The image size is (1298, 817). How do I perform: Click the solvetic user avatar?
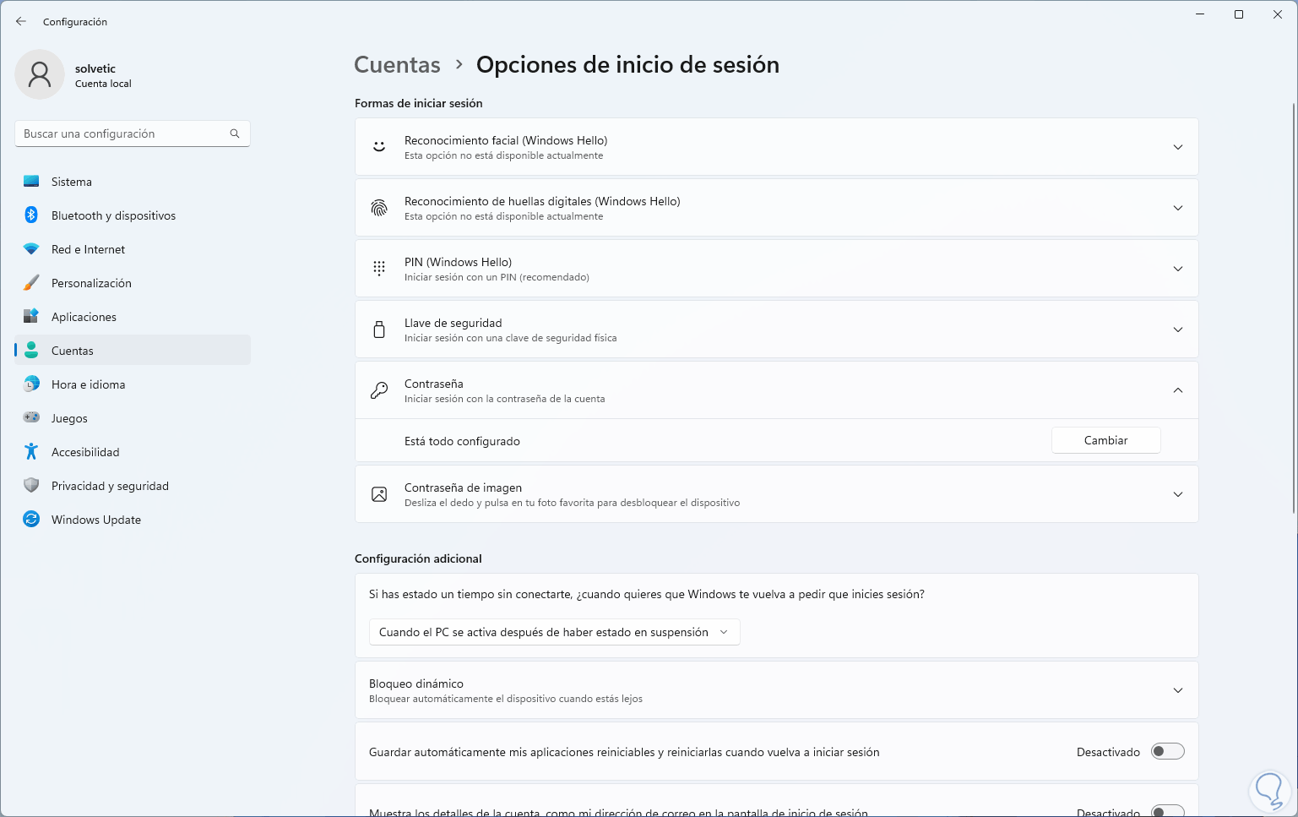[40, 74]
